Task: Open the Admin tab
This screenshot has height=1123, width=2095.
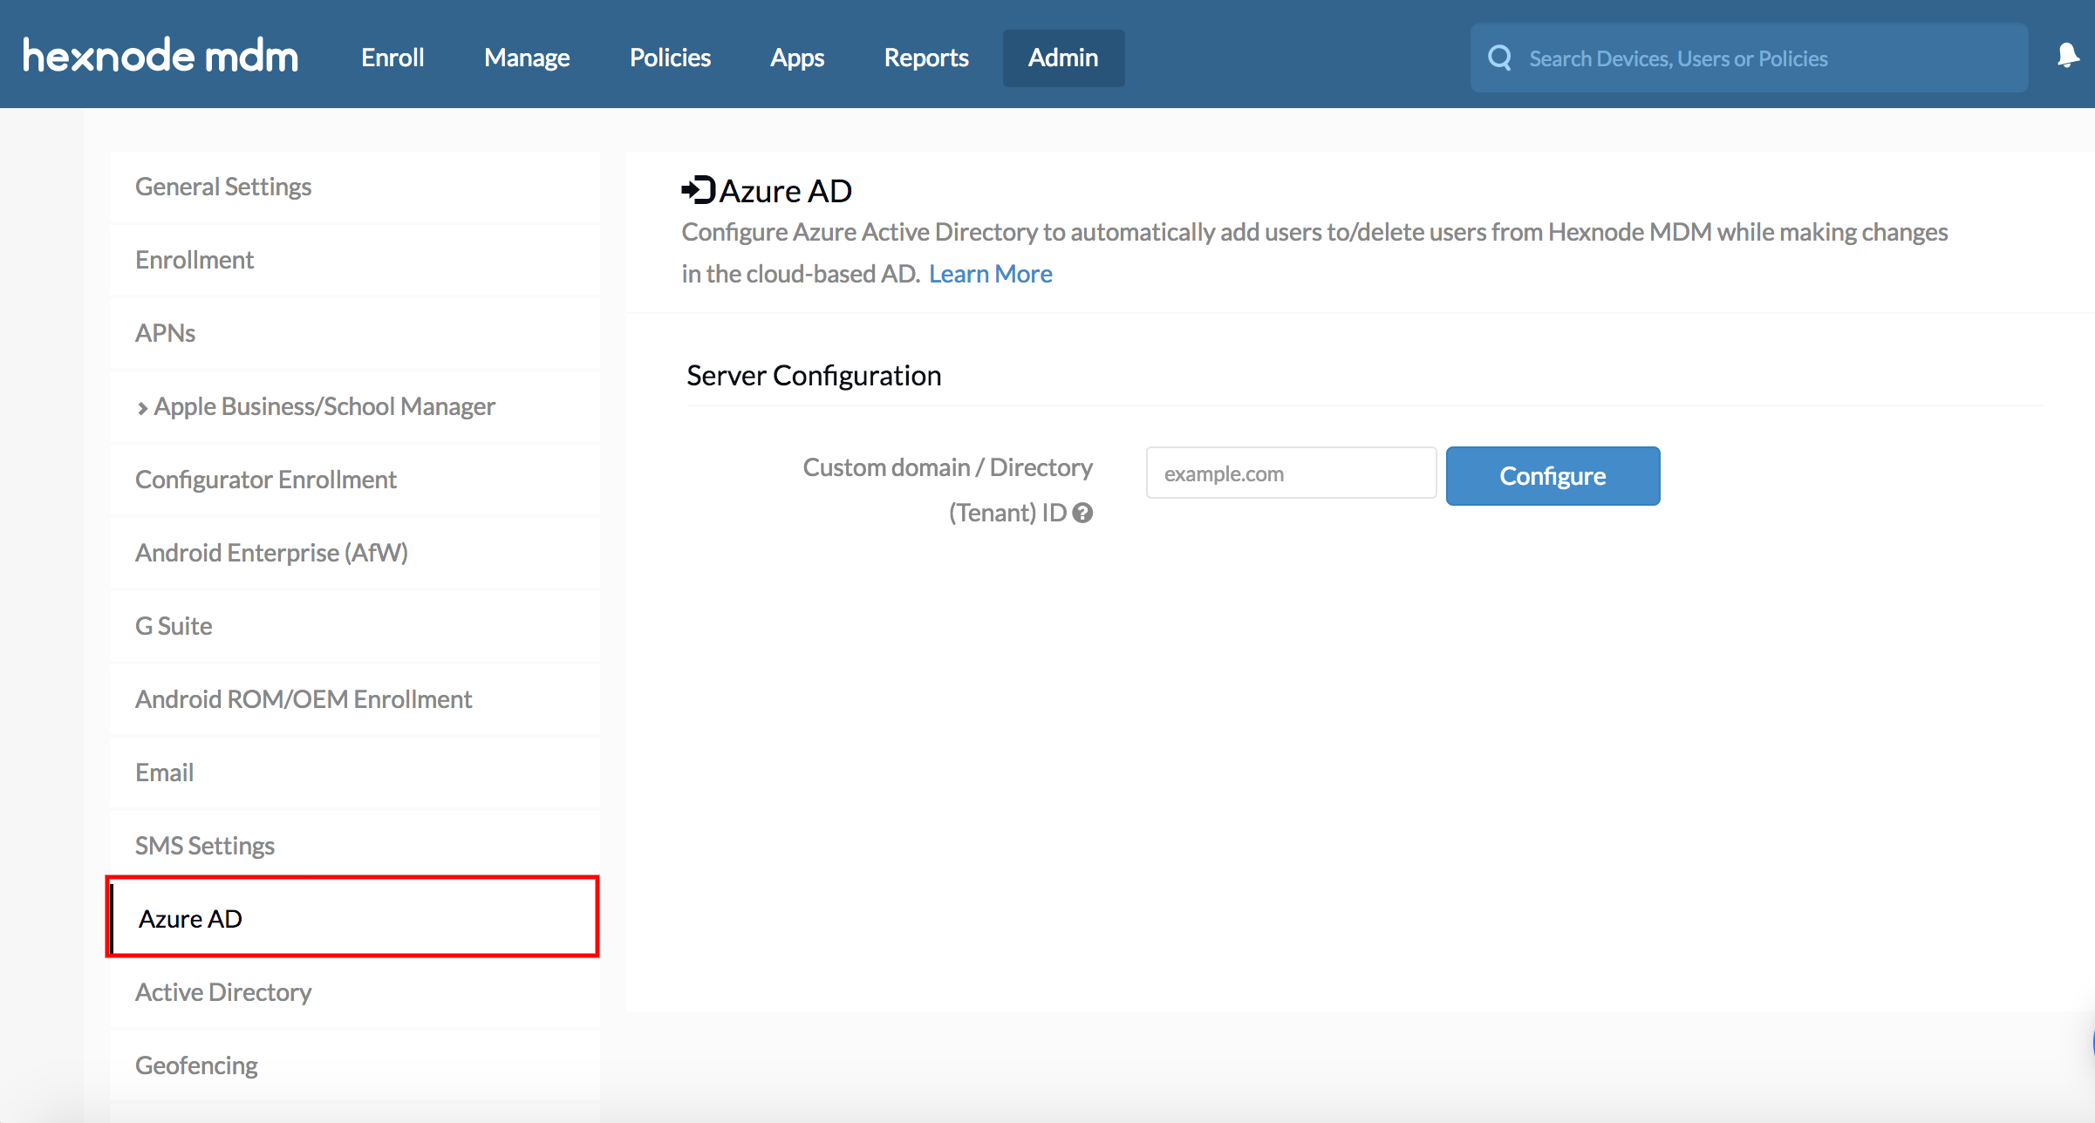Action: (x=1063, y=58)
